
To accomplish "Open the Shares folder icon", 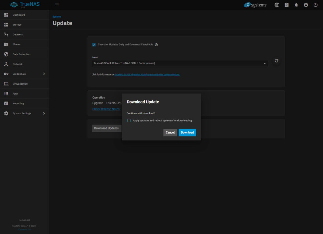I will coord(6,44).
